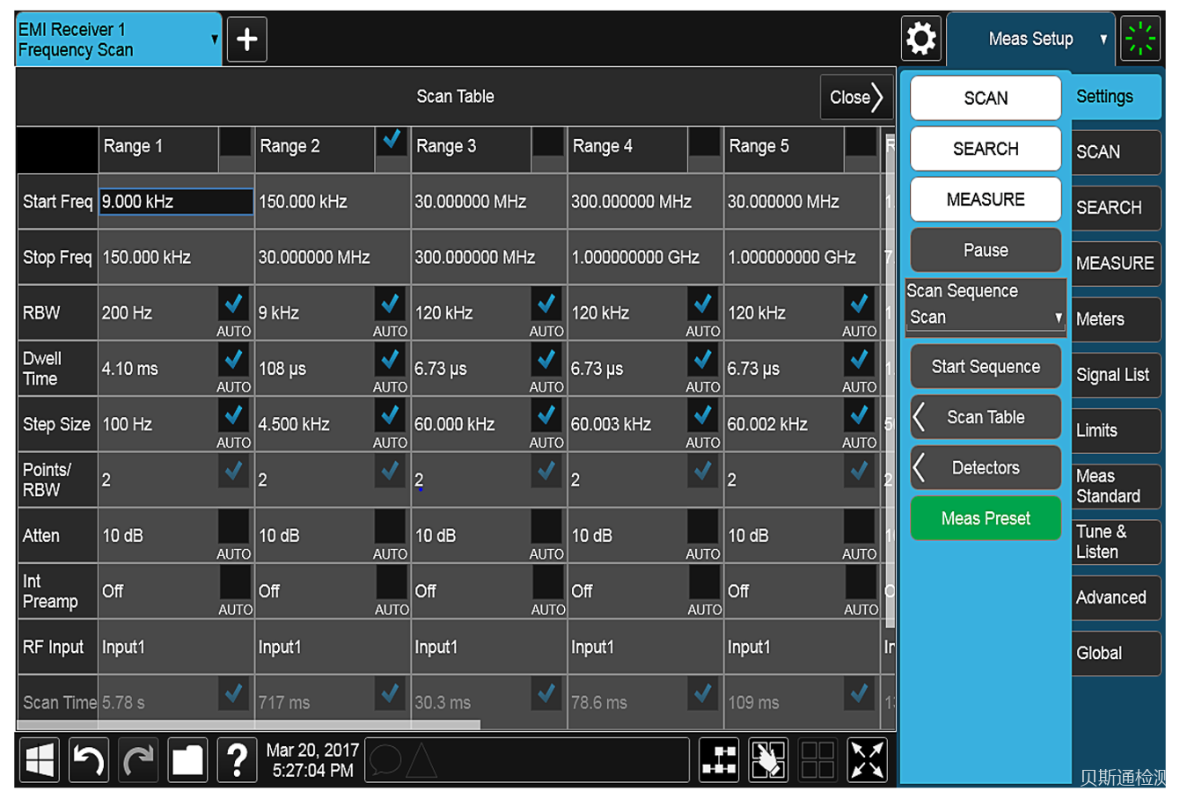Enable the Range 1 checkbox
1180x791 pixels.
[x=235, y=143]
